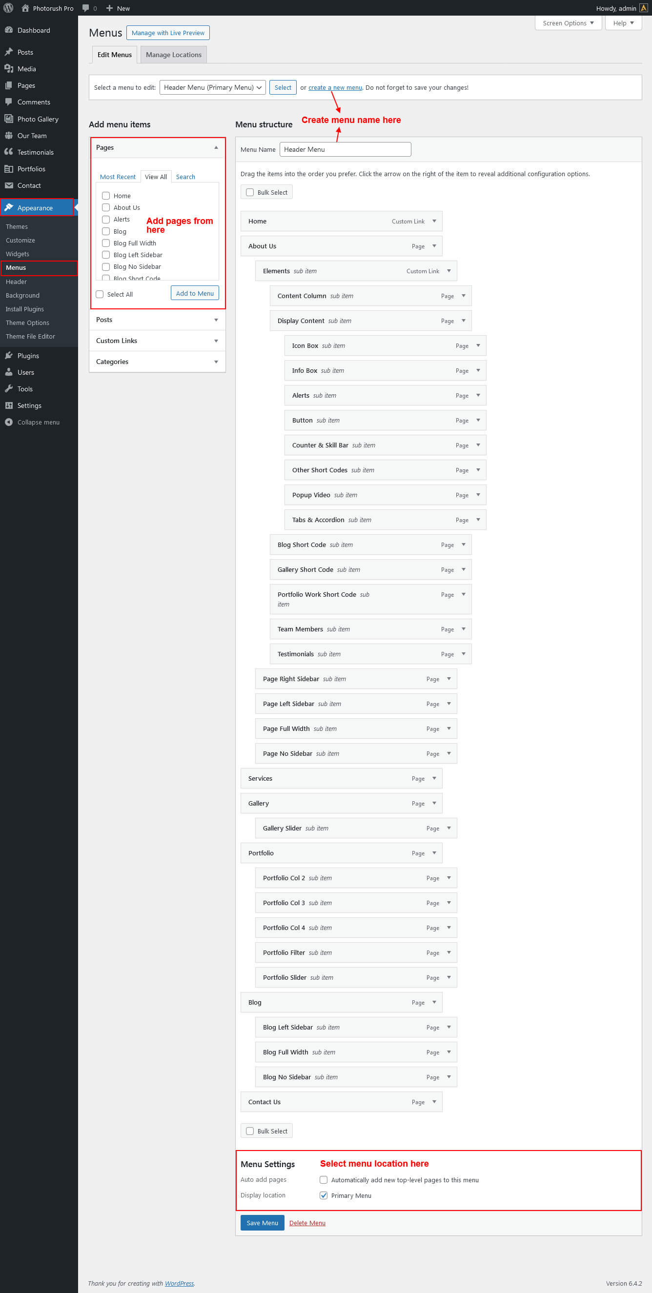
Task: Toggle the Select All checkbox
Action: [x=100, y=294]
